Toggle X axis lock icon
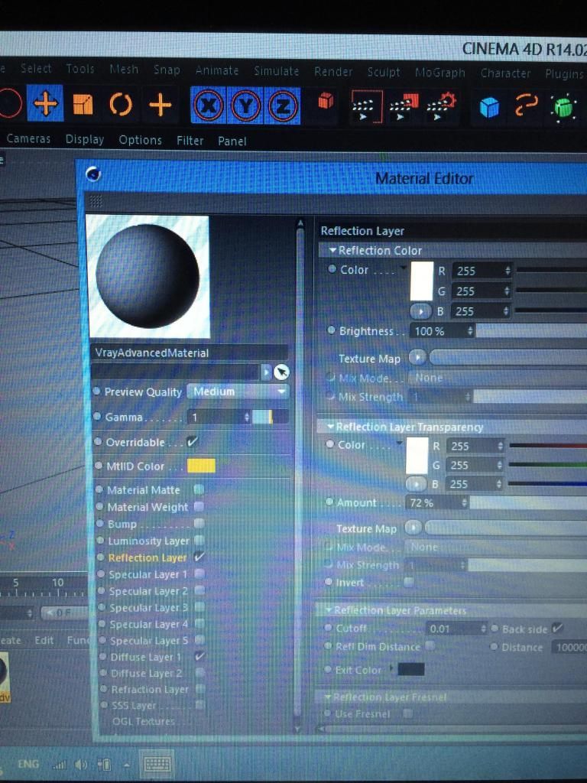The image size is (587, 783). [208, 106]
